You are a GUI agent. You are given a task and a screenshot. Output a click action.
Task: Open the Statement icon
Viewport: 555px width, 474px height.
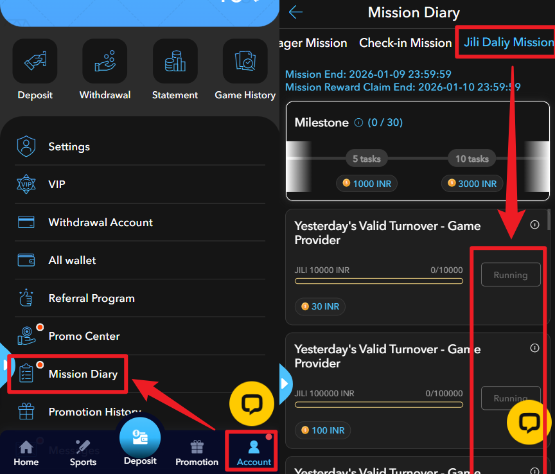[175, 62]
